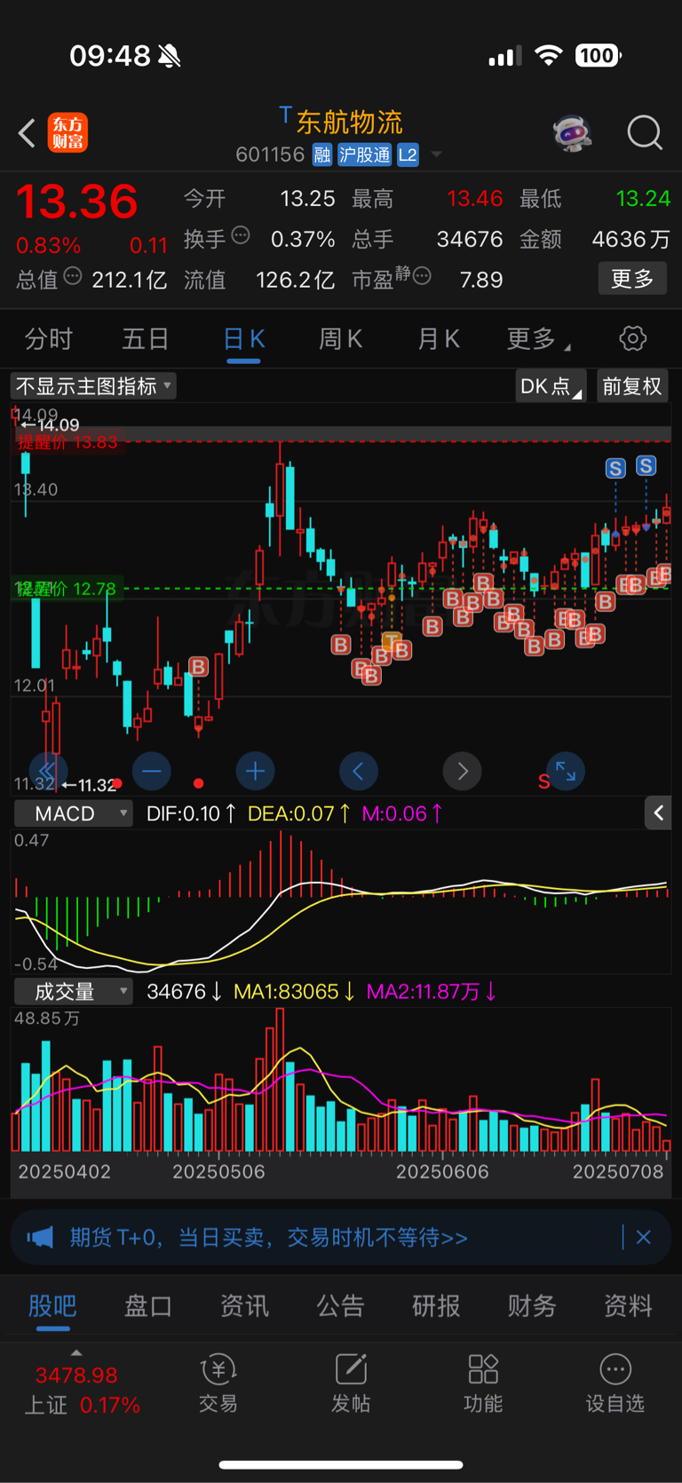This screenshot has height=1483, width=682.
Task: Expand 更多 chart period options
Action: point(537,339)
